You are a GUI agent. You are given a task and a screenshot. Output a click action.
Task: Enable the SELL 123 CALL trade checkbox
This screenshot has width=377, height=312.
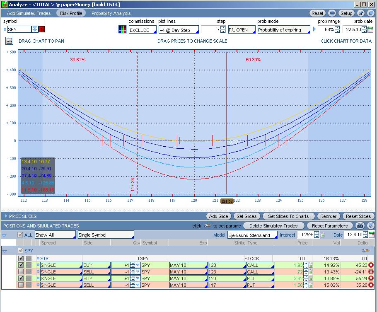21,272
